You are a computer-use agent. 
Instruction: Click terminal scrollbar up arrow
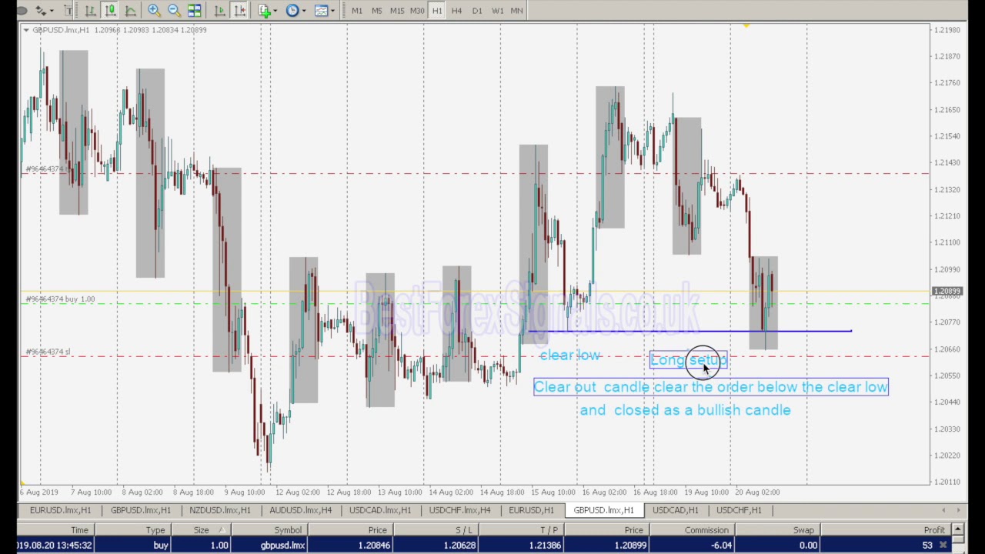957,529
